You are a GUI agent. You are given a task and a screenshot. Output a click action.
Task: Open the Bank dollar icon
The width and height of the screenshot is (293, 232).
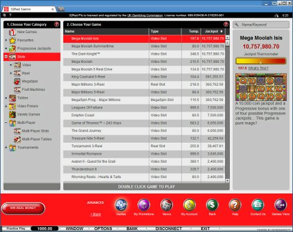tap(212, 205)
